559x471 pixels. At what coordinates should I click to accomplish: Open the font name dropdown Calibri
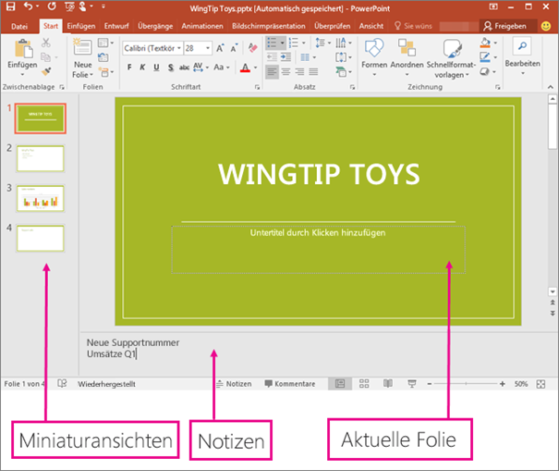(151, 47)
